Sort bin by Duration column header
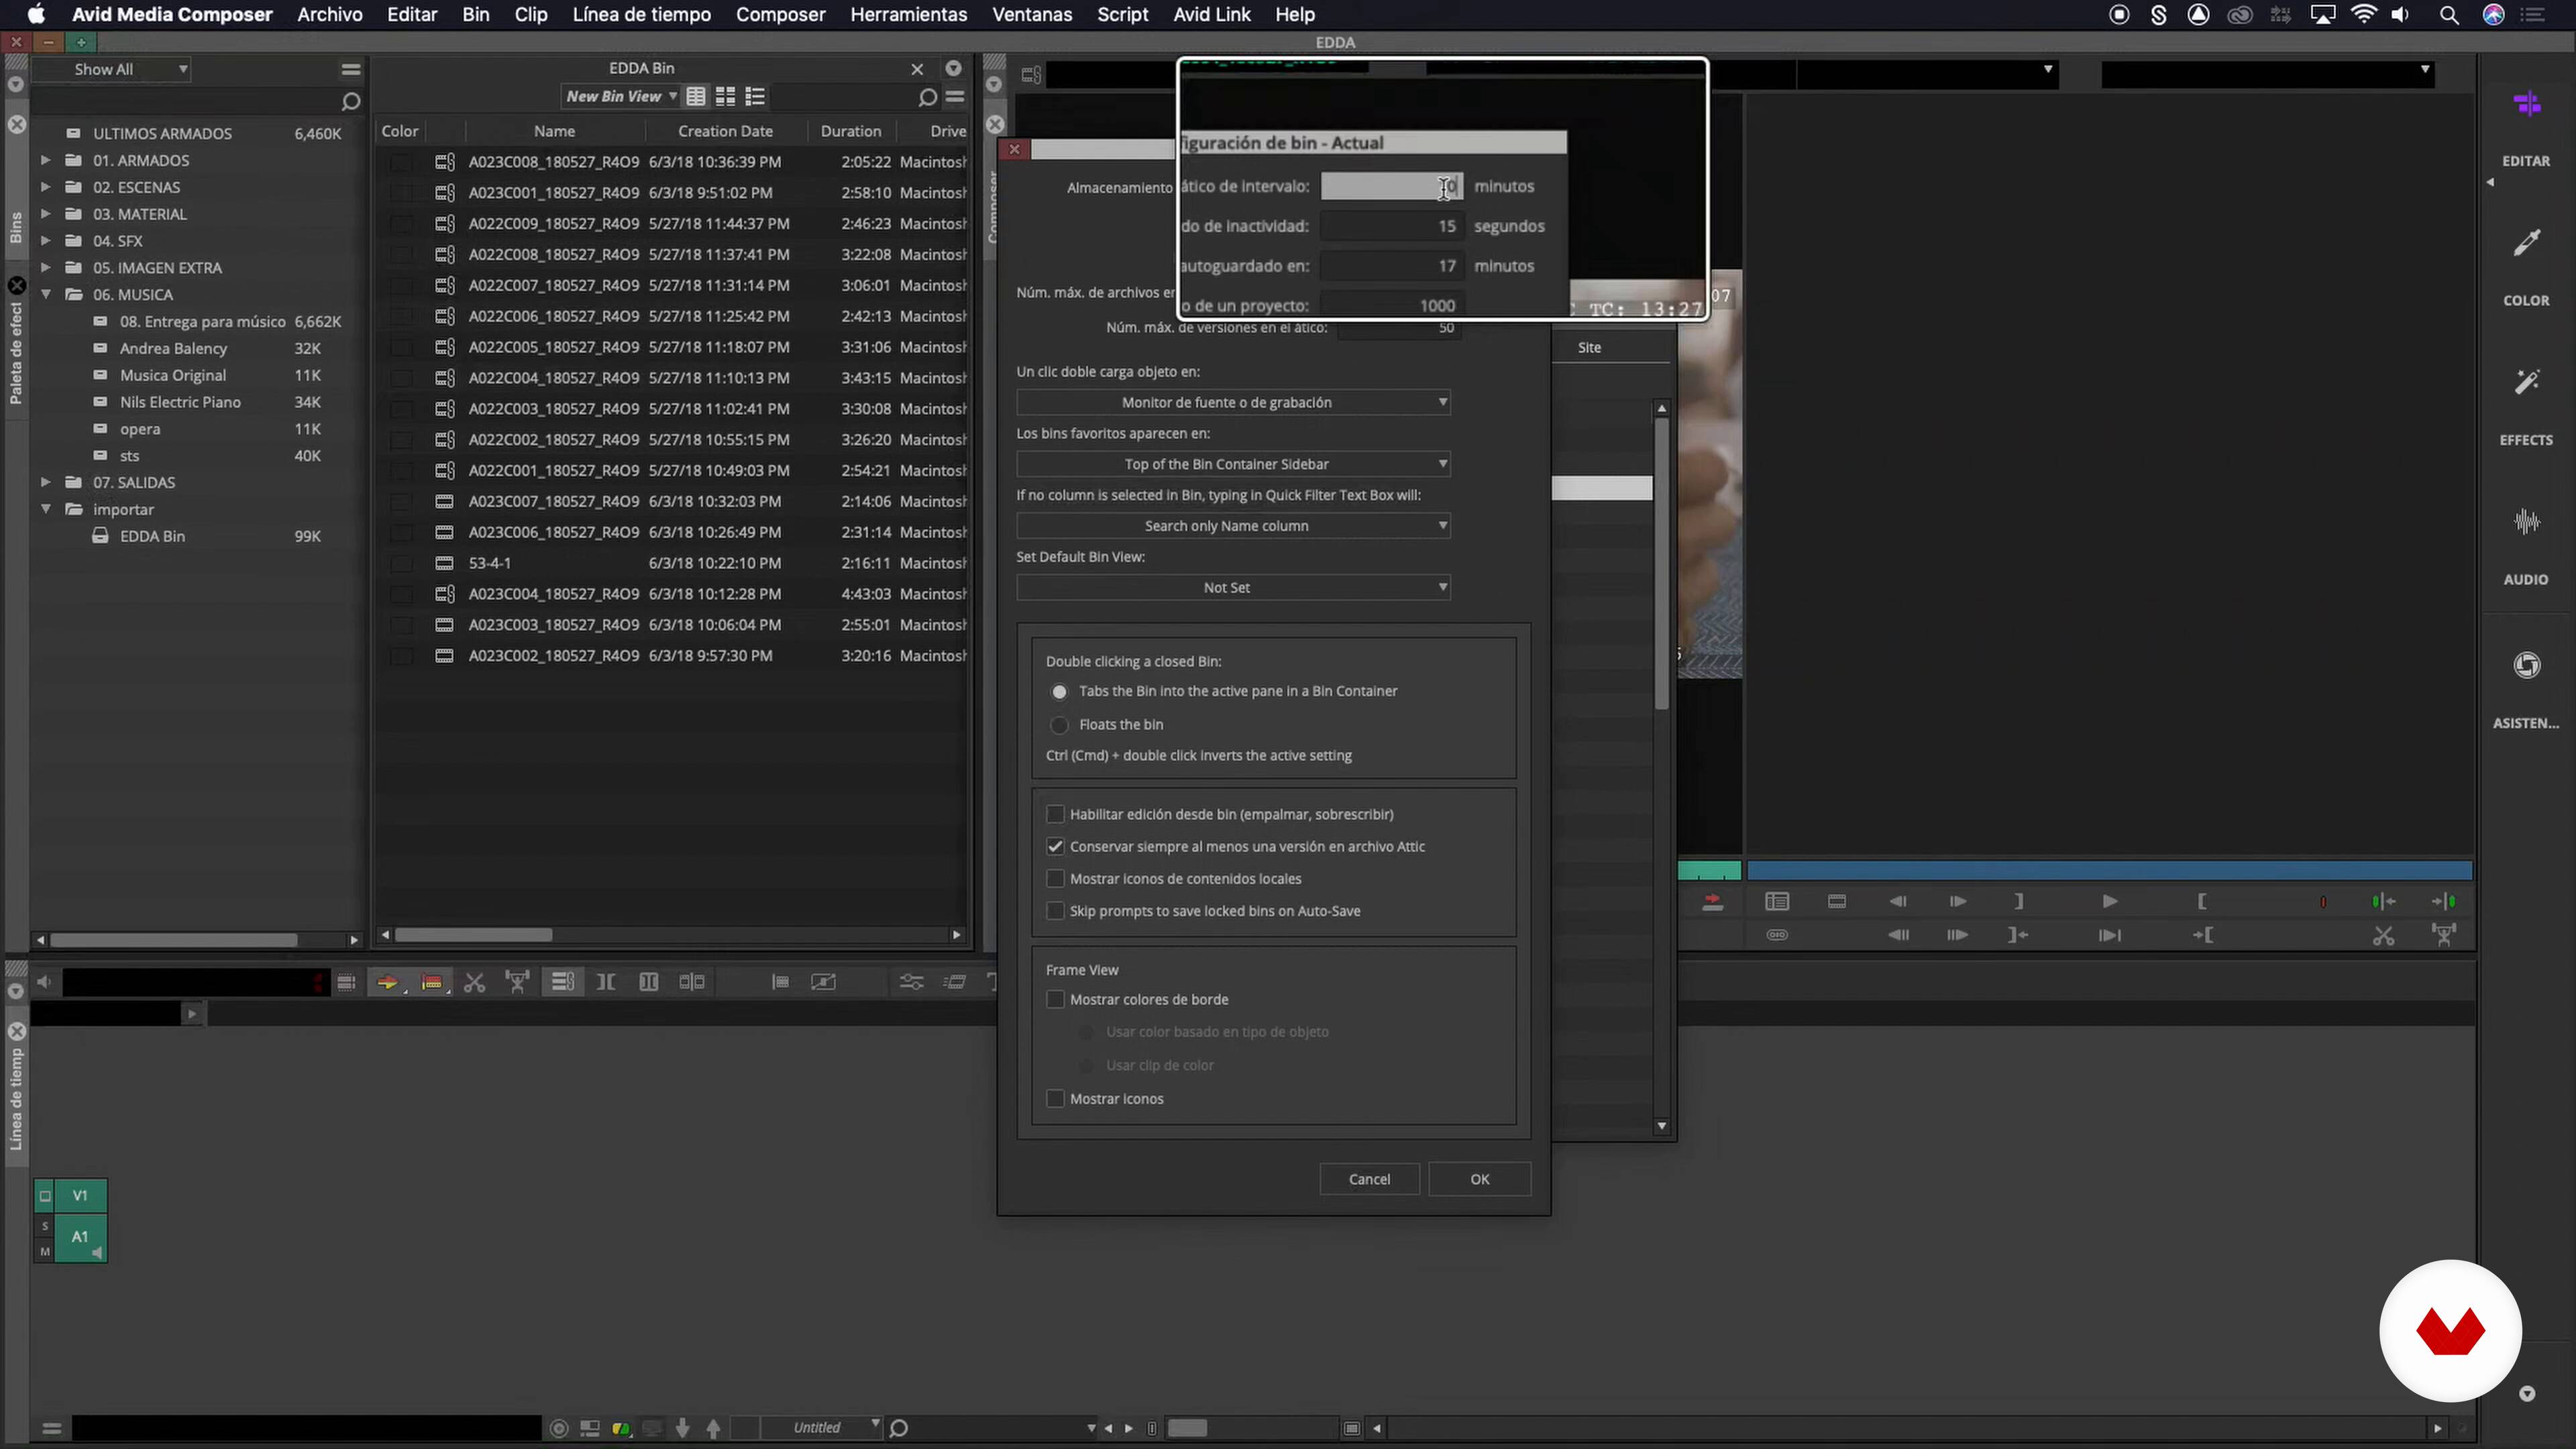Image resolution: width=2576 pixels, height=1449 pixels. coord(851,131)
